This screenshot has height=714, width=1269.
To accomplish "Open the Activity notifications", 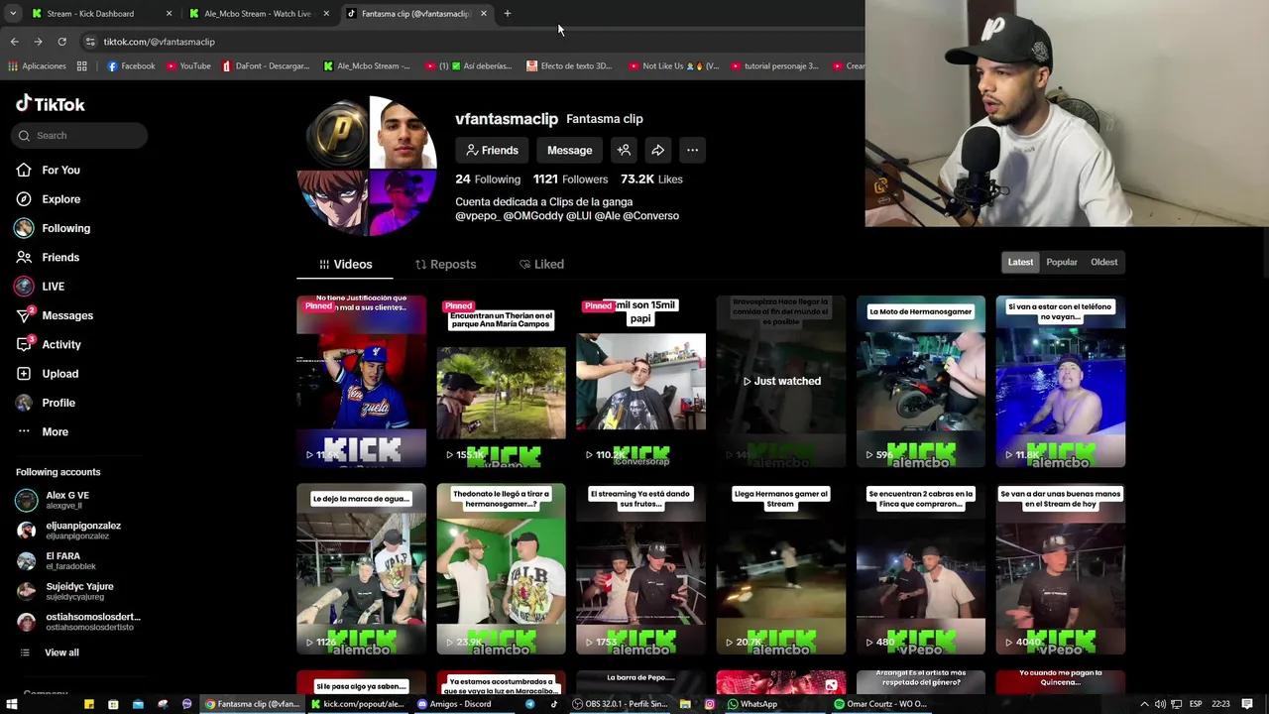I will coord(60,344).
